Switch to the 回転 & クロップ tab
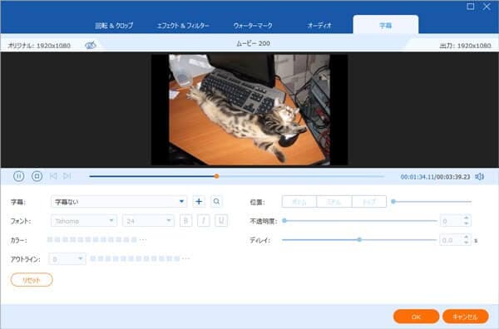The width and height of the screenshot is (499, 329). pyautogui.click(x=114, y=26)
